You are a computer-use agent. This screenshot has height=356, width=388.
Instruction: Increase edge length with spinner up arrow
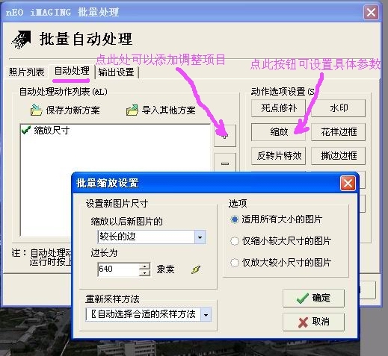[144, 266]
